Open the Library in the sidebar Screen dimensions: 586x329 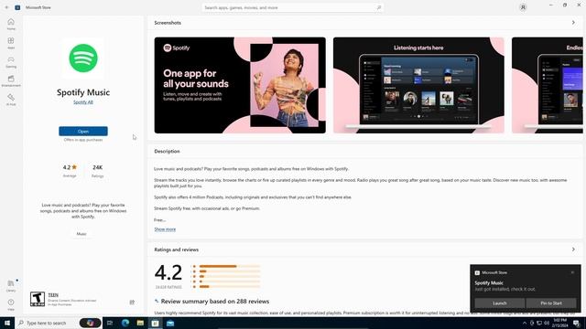(x=11, y=286)
